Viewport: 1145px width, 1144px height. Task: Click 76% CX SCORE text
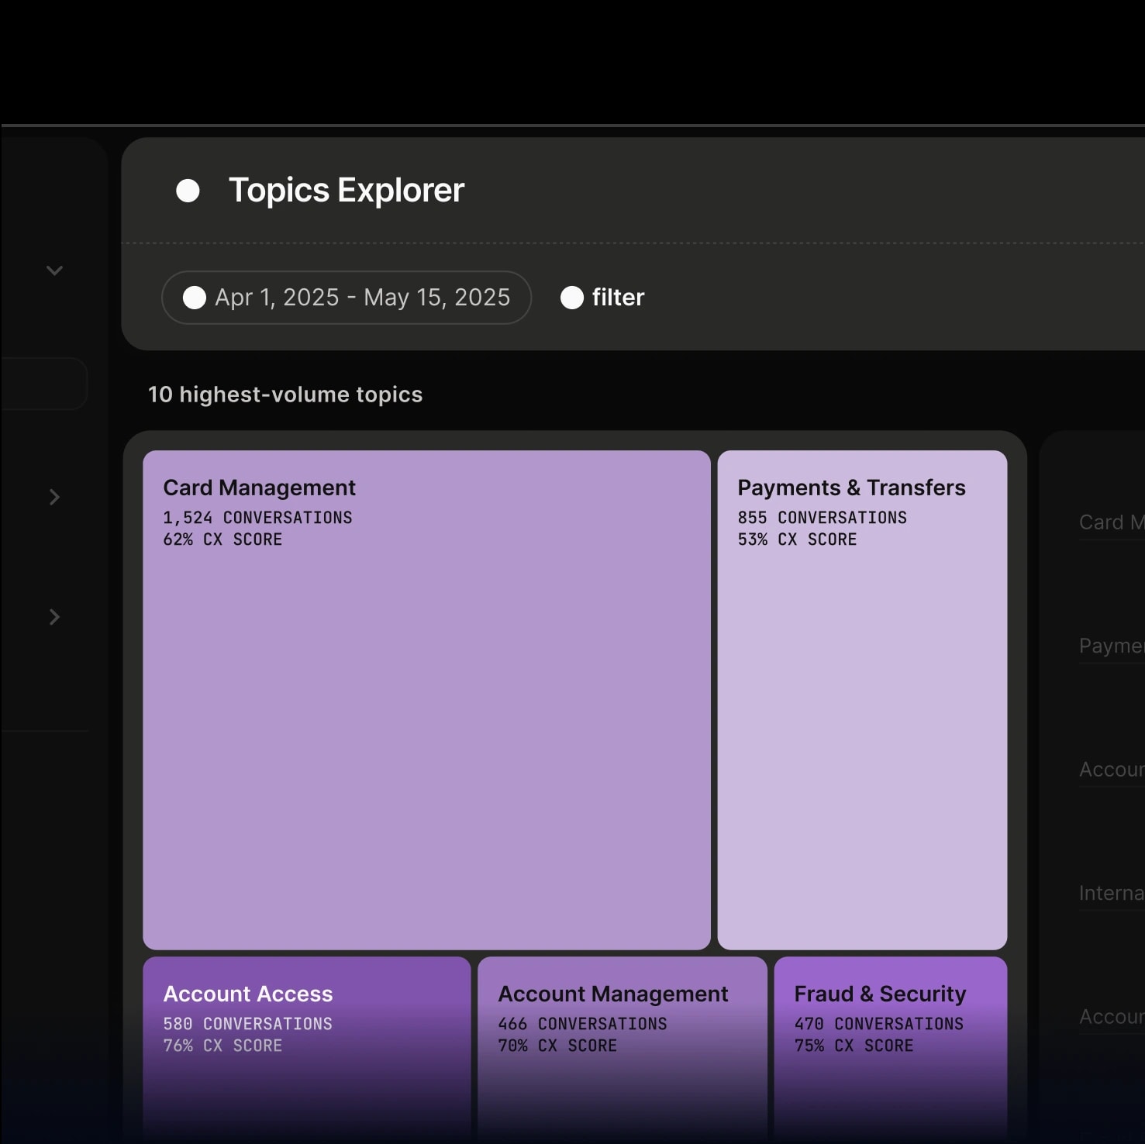pos(222,1046)
